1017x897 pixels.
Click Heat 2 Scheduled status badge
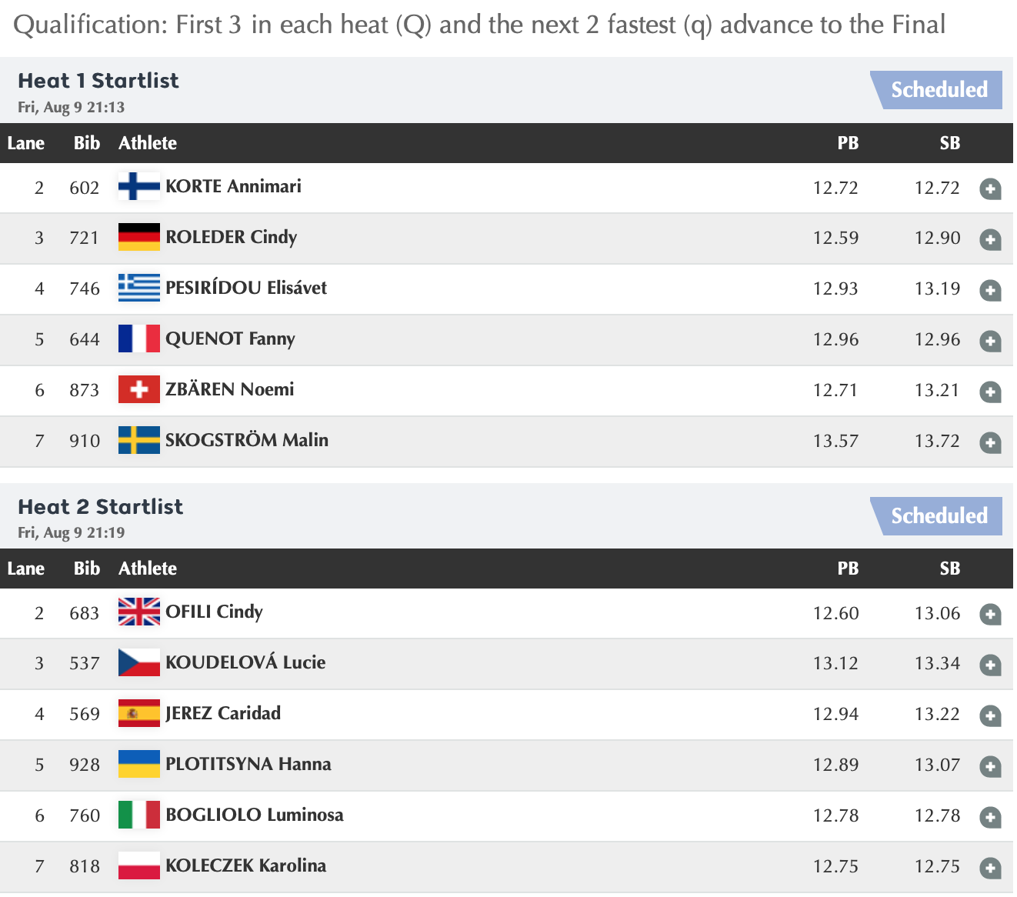939,516
